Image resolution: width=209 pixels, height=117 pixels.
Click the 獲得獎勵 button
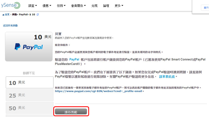click(71, 112)
